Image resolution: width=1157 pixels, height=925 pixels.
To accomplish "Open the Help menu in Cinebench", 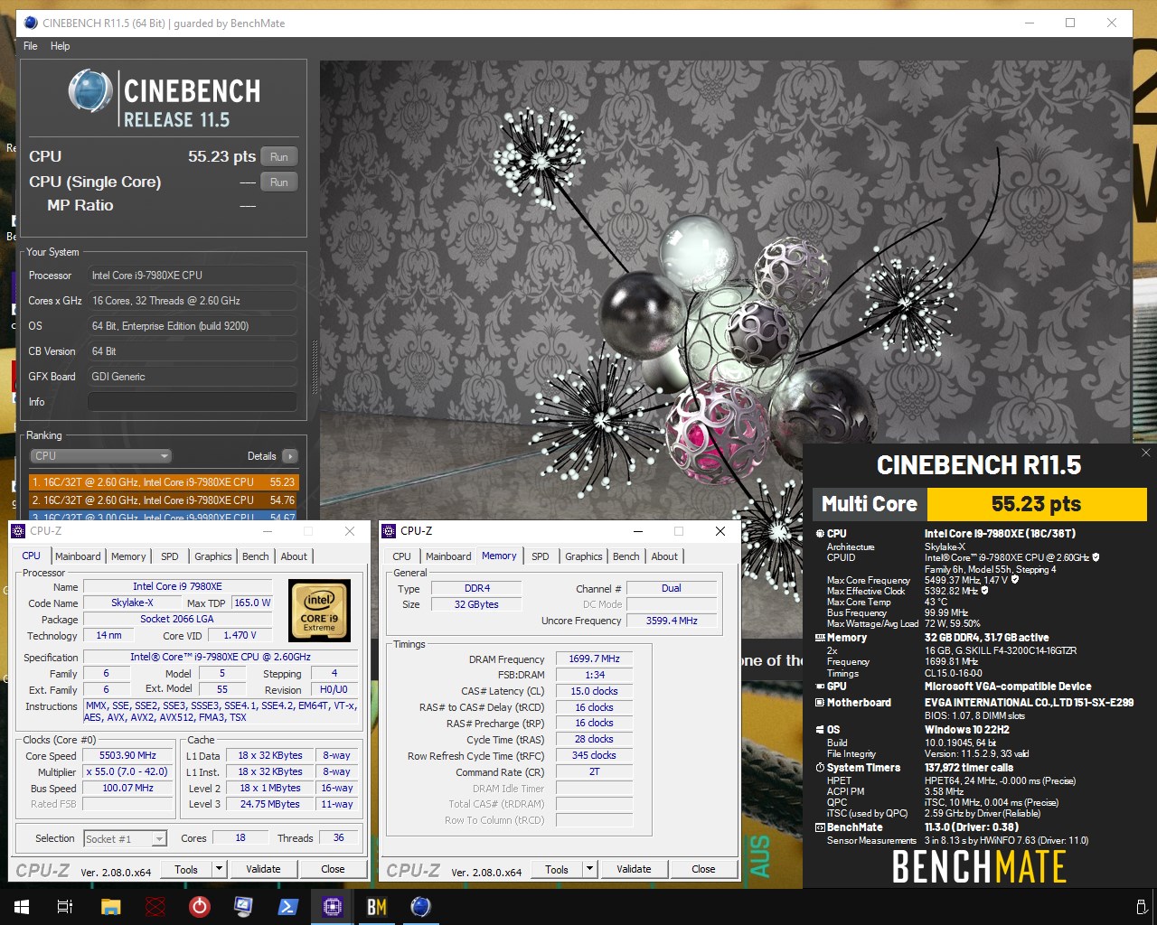I will coord(60,46).
